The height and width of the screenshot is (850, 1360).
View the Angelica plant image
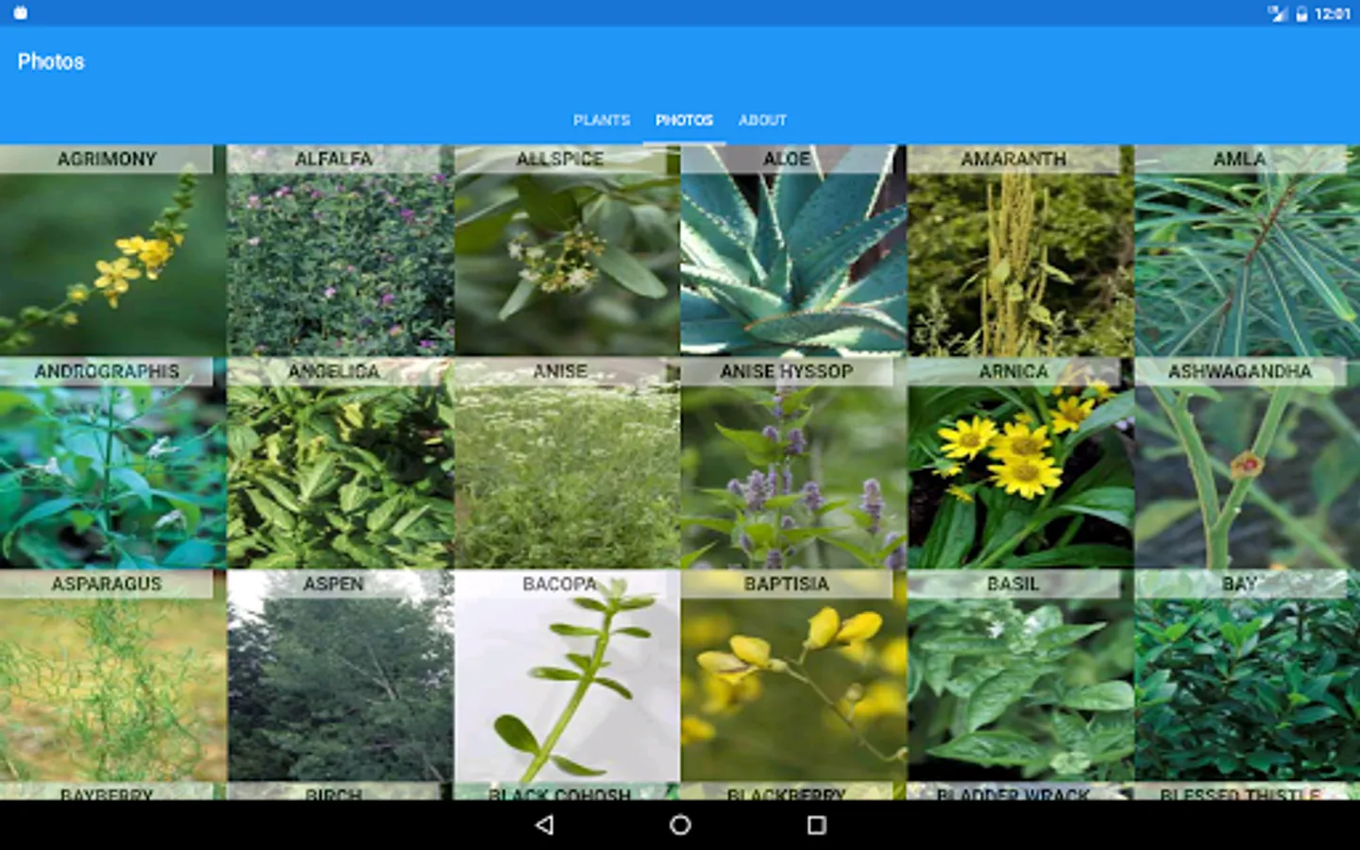340,463
